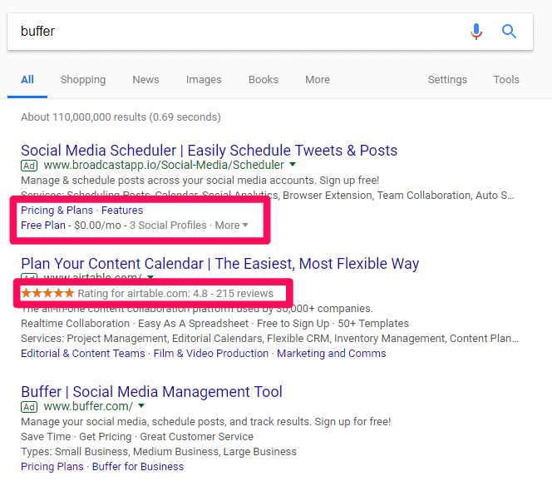Viewport: 552px width, 491px height.
Task: Click the blue search magnifier icon
Action: (x=509, y=32)
